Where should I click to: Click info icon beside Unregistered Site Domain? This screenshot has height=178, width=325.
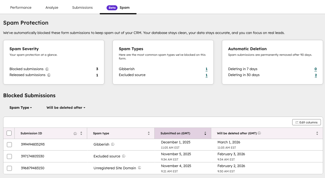click(139, 168)
